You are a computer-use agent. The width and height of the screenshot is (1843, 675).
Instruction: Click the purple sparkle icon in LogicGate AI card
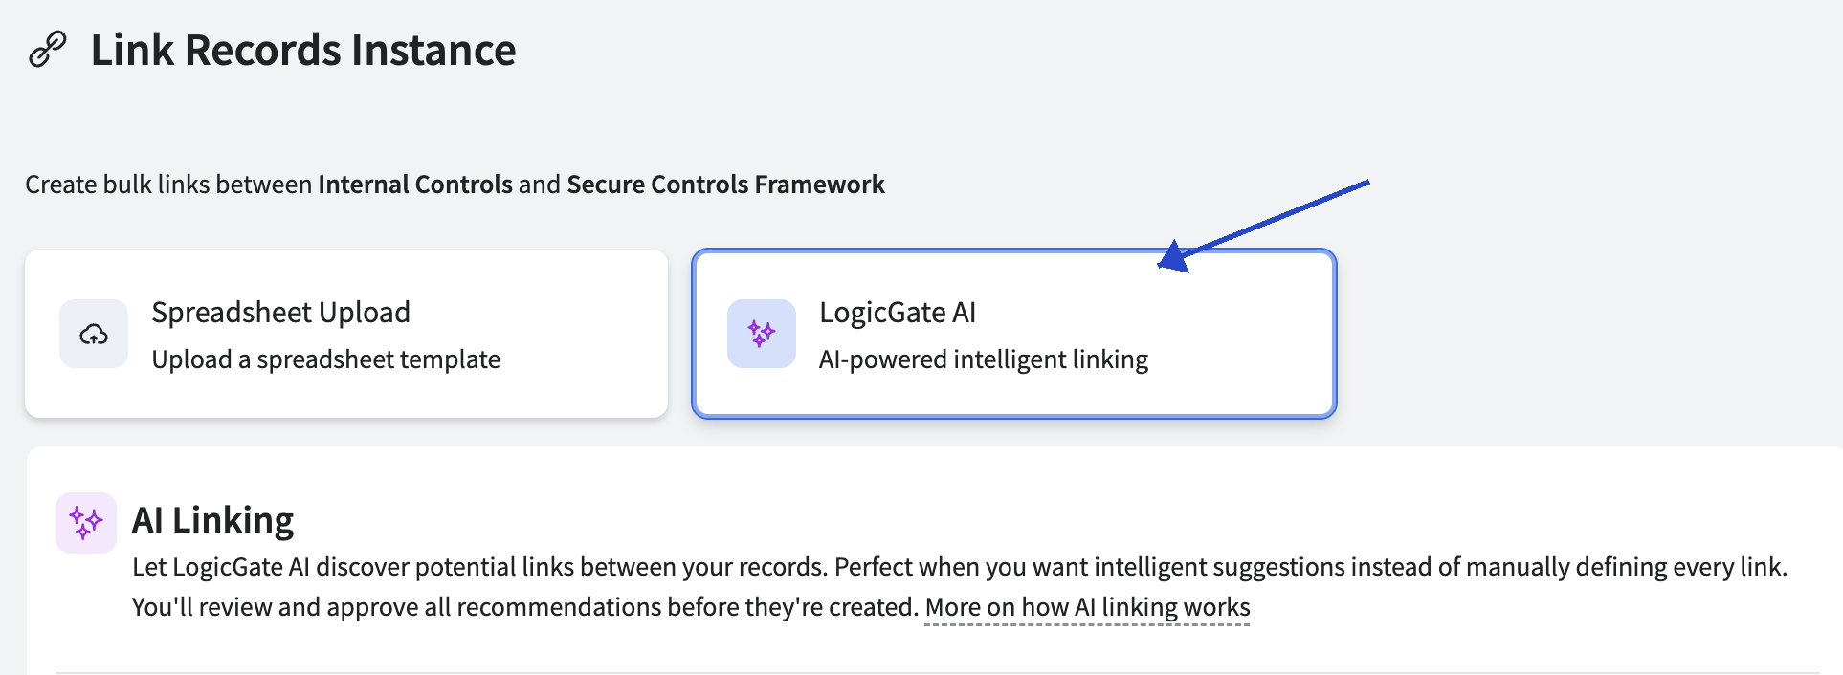[762, 334]
